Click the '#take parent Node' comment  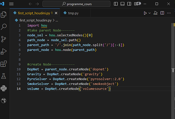pyautogui.click(x=51, y=30)
